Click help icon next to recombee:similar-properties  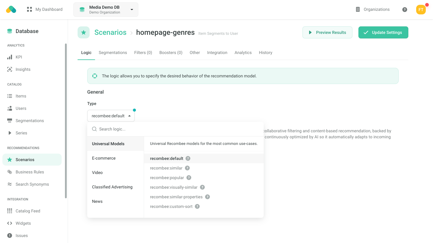pyautogui.click(x=207, y=197)
